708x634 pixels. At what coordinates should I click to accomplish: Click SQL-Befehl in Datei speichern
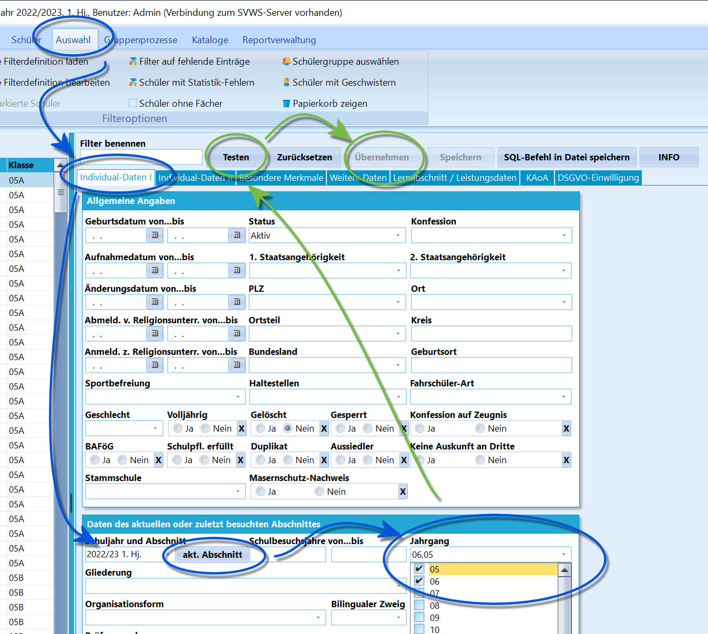click(567, 157)
